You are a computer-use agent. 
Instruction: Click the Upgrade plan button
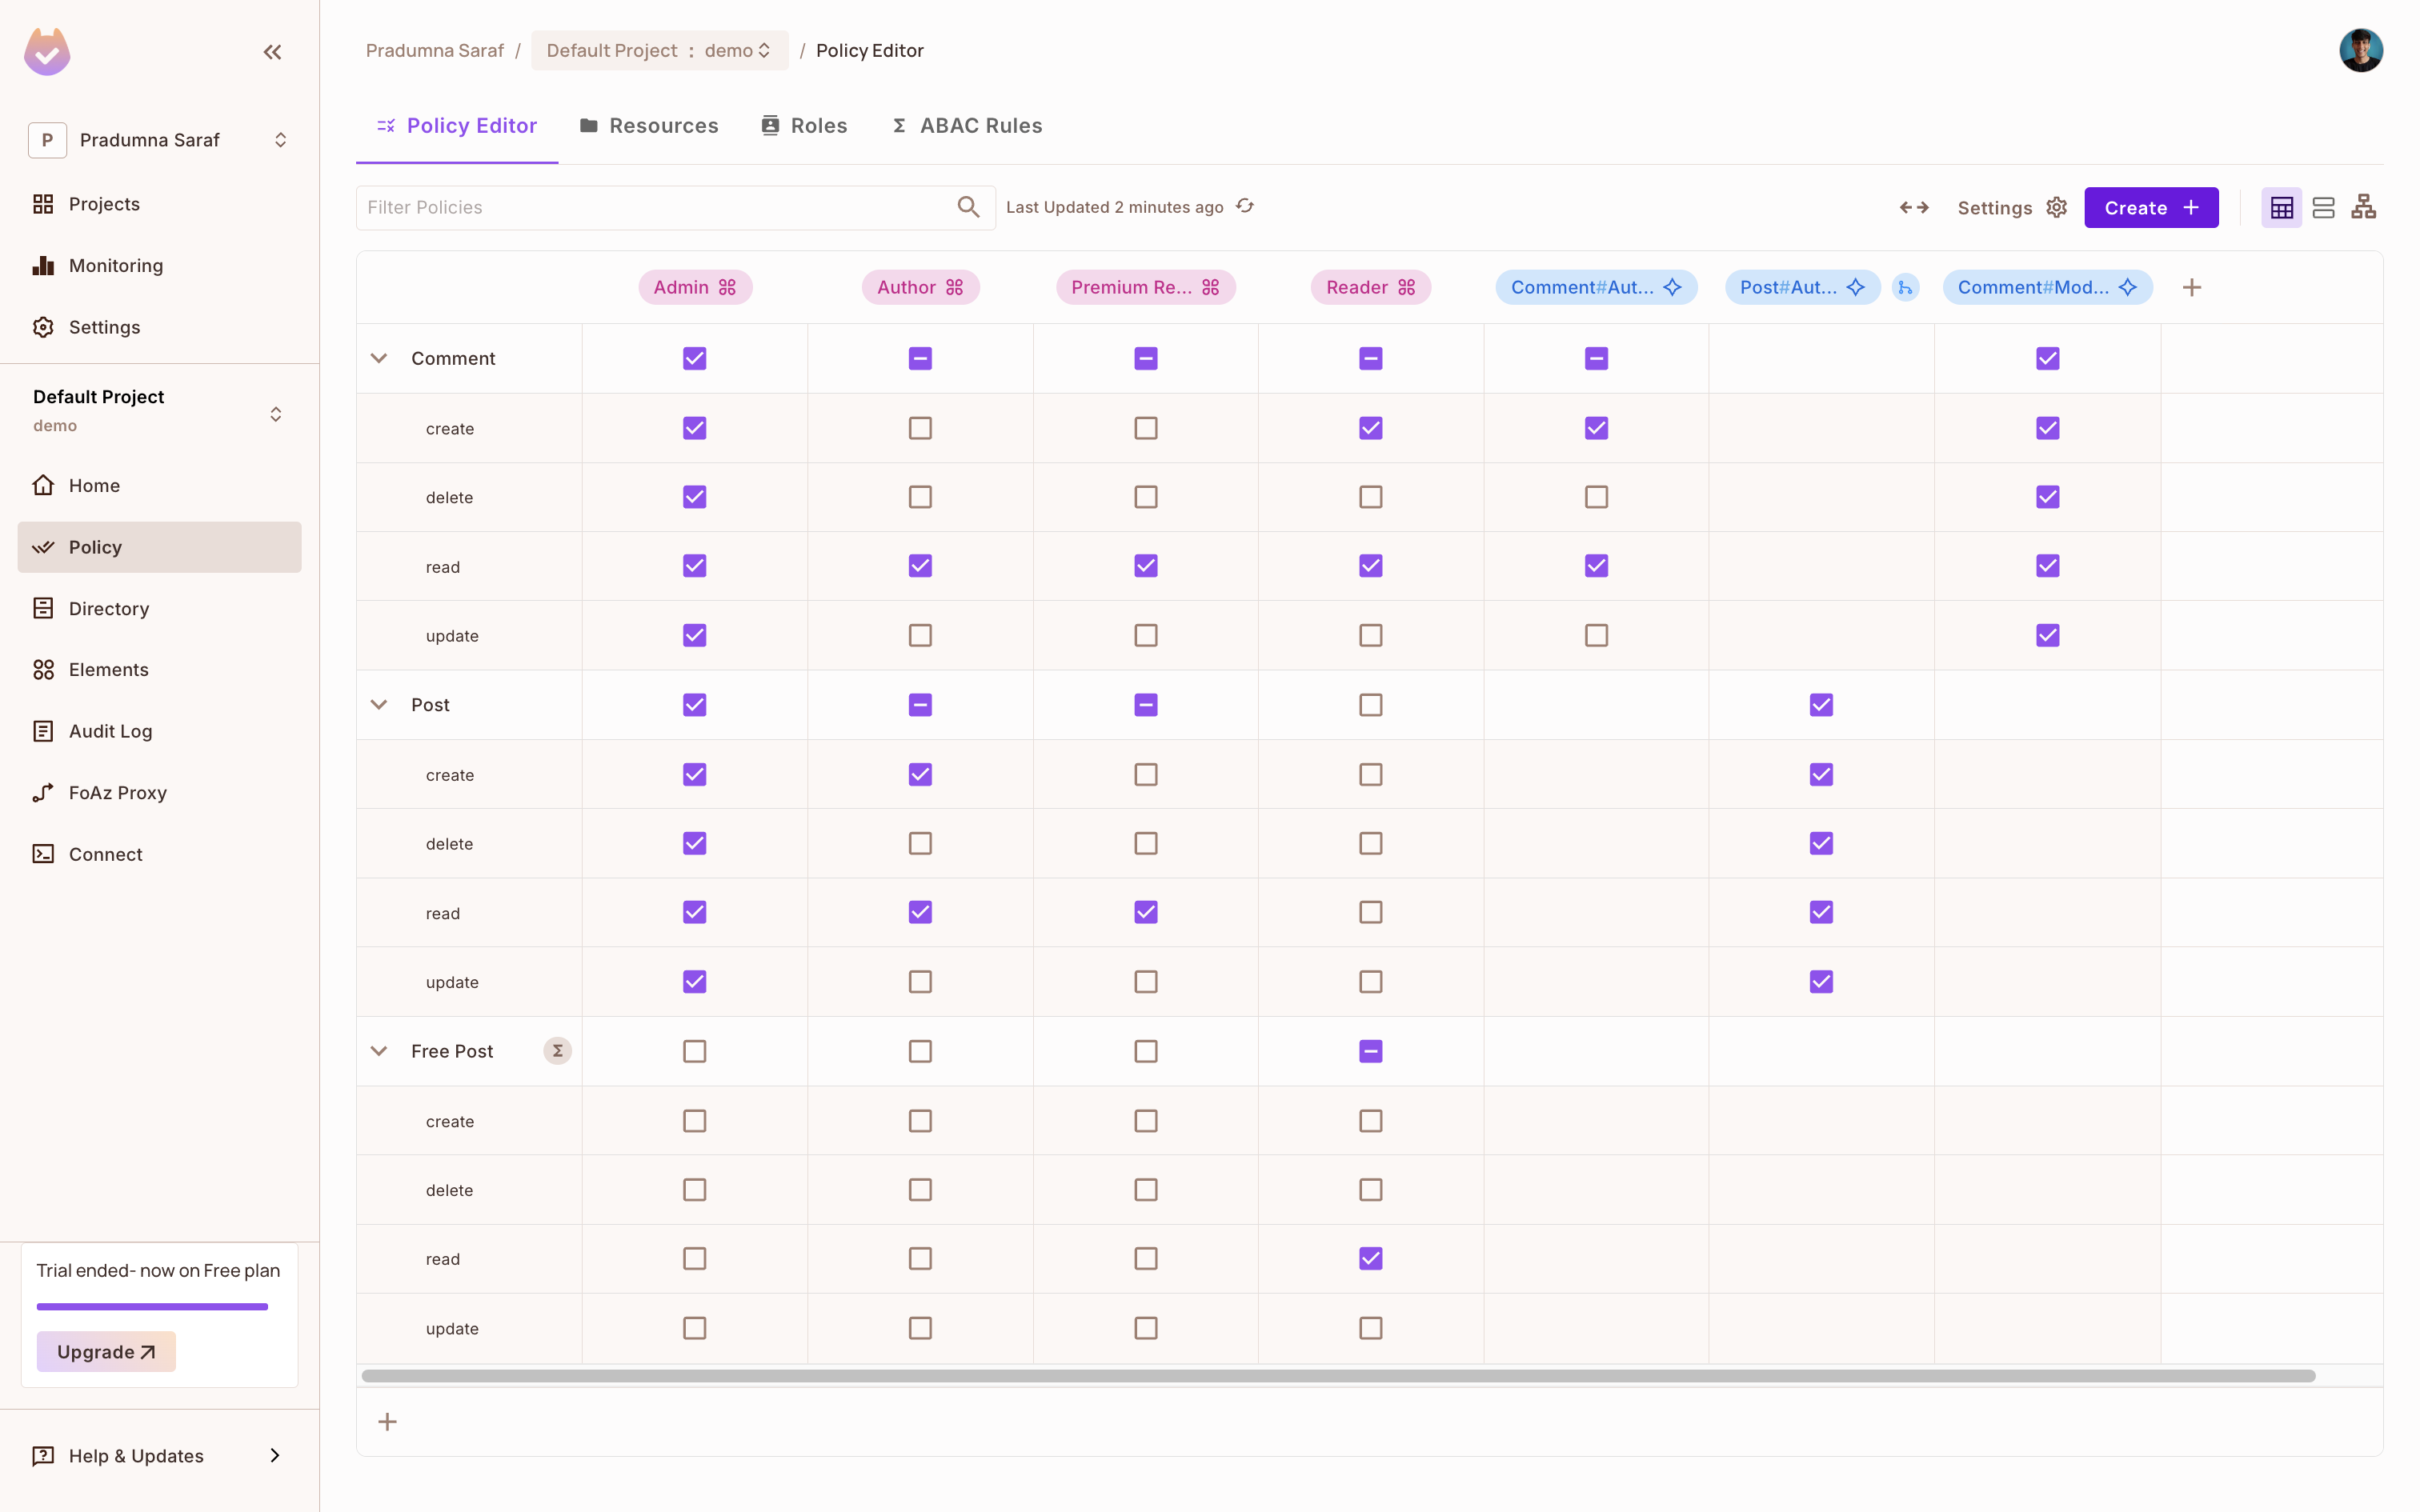coord(106,1351)
